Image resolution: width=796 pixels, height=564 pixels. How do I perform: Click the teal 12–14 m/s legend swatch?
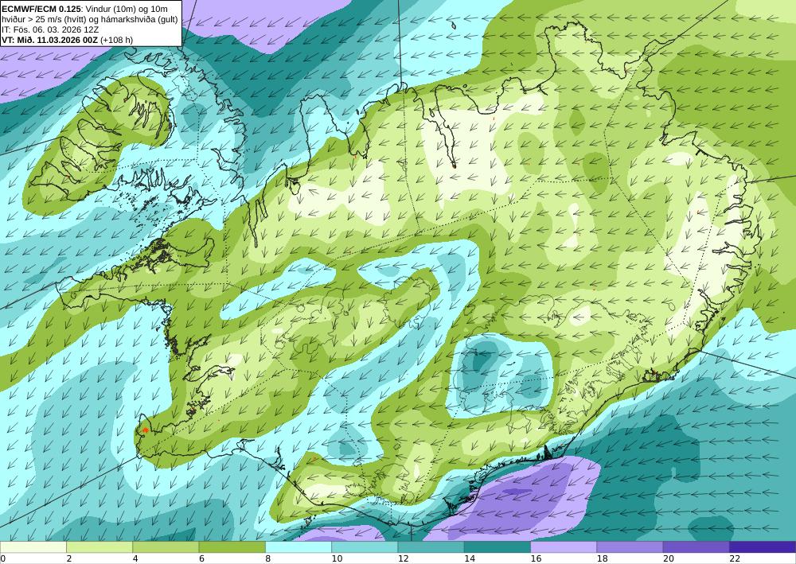(x=431, y=547)
